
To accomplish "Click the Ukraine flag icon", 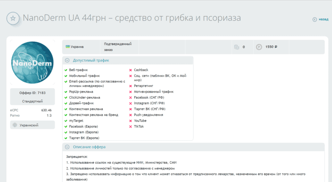I will click(68, 47).
